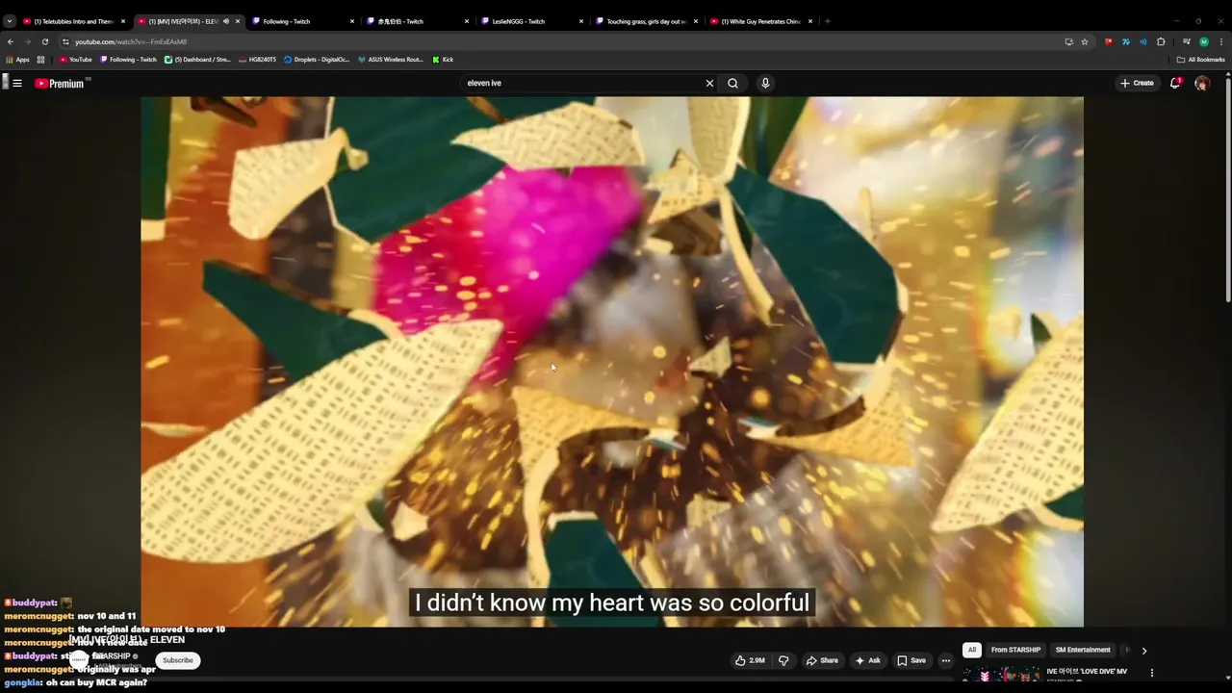
Task: Open the 7TV extension icon
Action: [x=1126, y=41]
